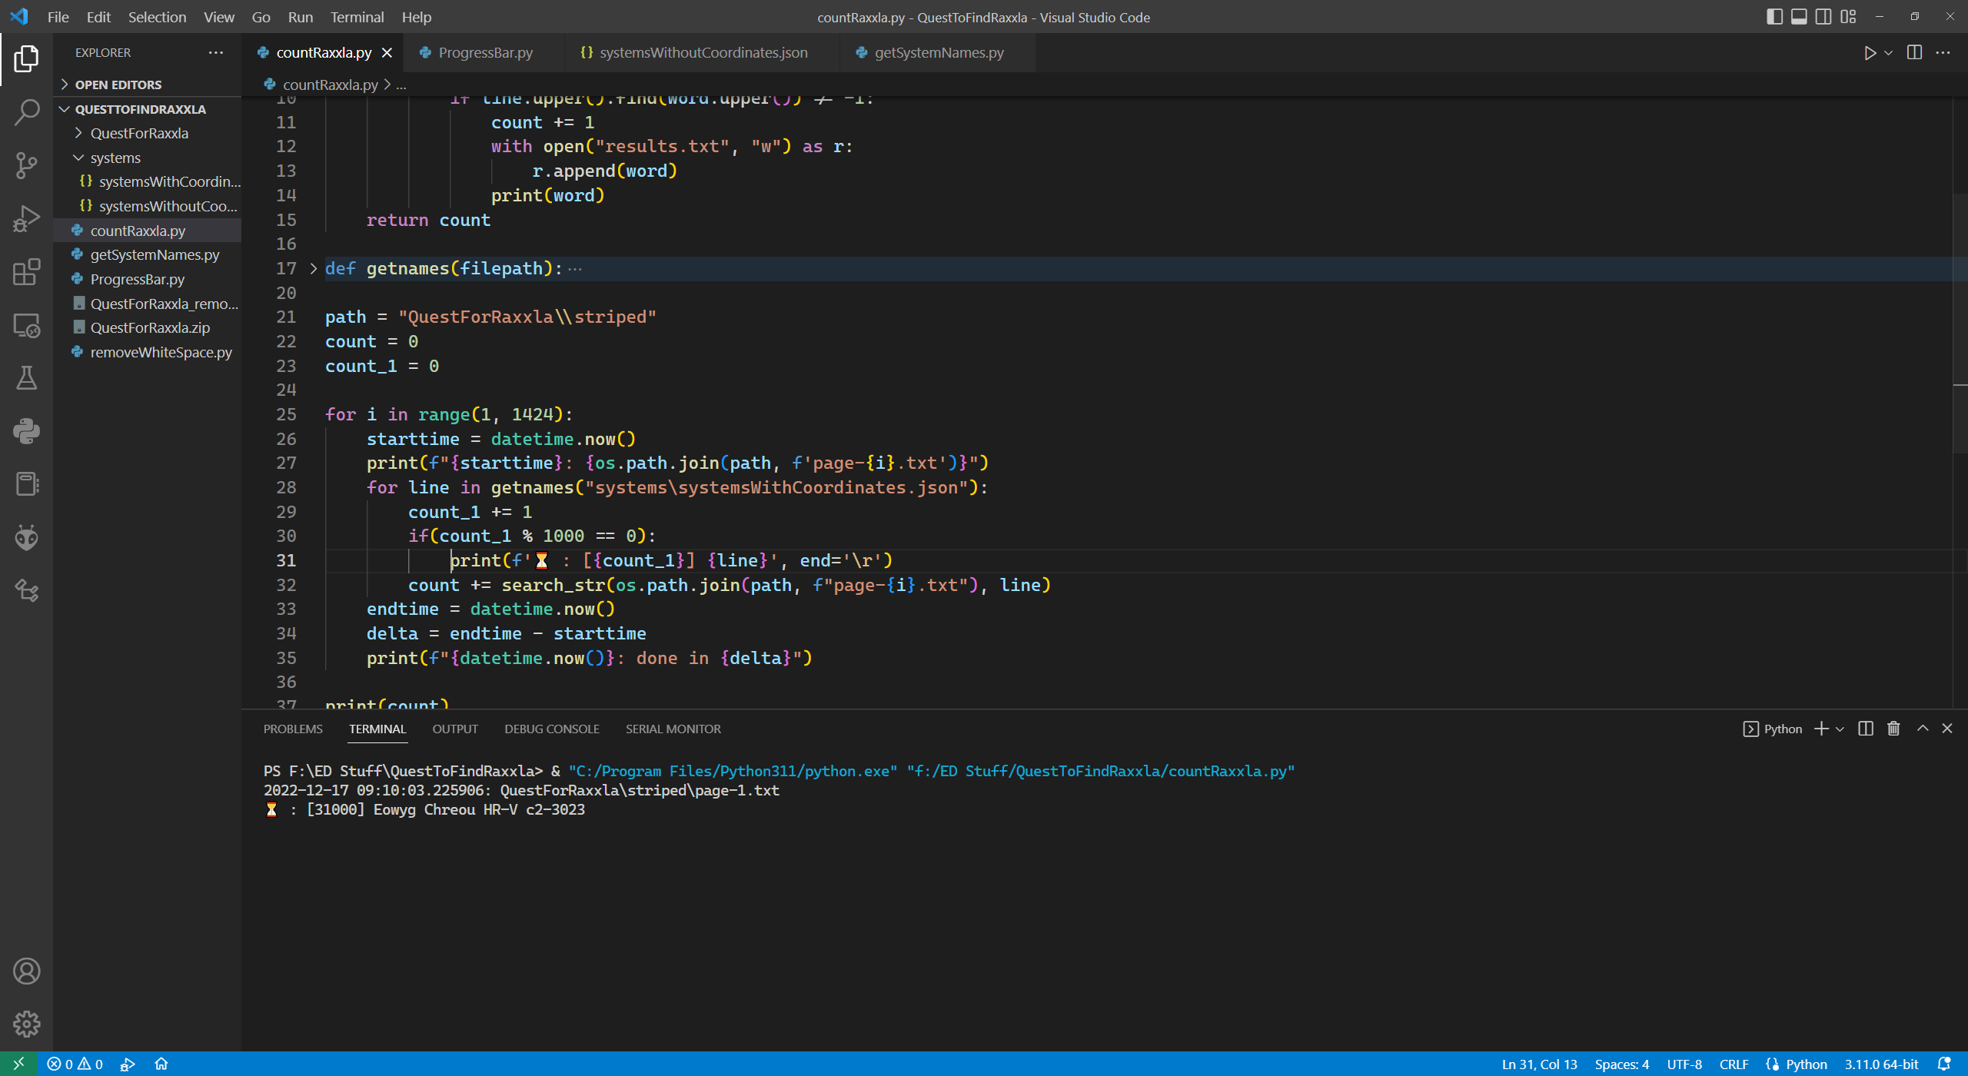The image size is (1968, 1076).
Task: Open the File menu
Action: tap(58, 17)
